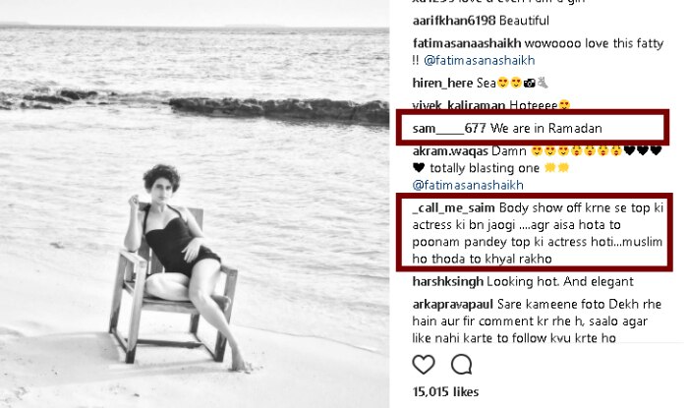Open _call_me_saim's profile
688x408 pixels.
tap(454, 207)
